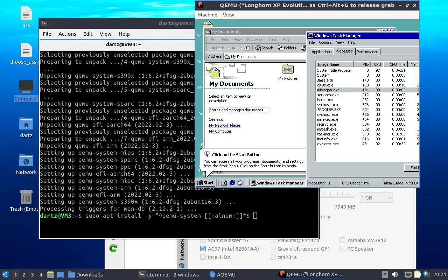Click Back in My Documents toolbar
The height and width of the screenshot is (280, 448).
(x=217, y=48)
